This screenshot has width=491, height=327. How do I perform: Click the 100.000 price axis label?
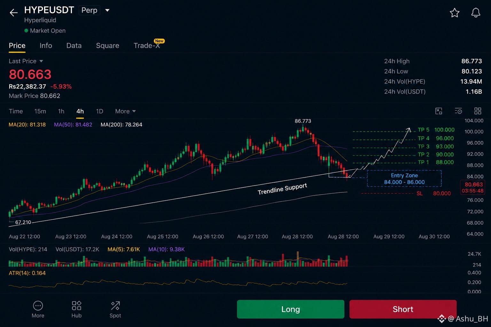[474, 132]
